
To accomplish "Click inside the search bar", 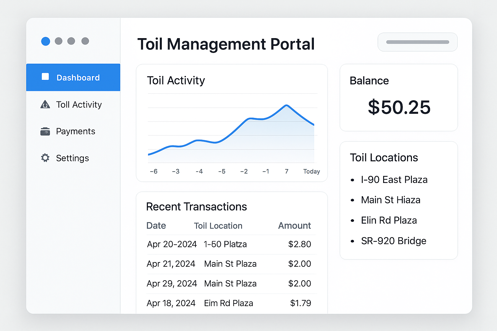I will tap(417, 42).
